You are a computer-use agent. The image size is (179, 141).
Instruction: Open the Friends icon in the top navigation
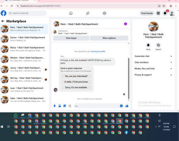coord(88,13)
